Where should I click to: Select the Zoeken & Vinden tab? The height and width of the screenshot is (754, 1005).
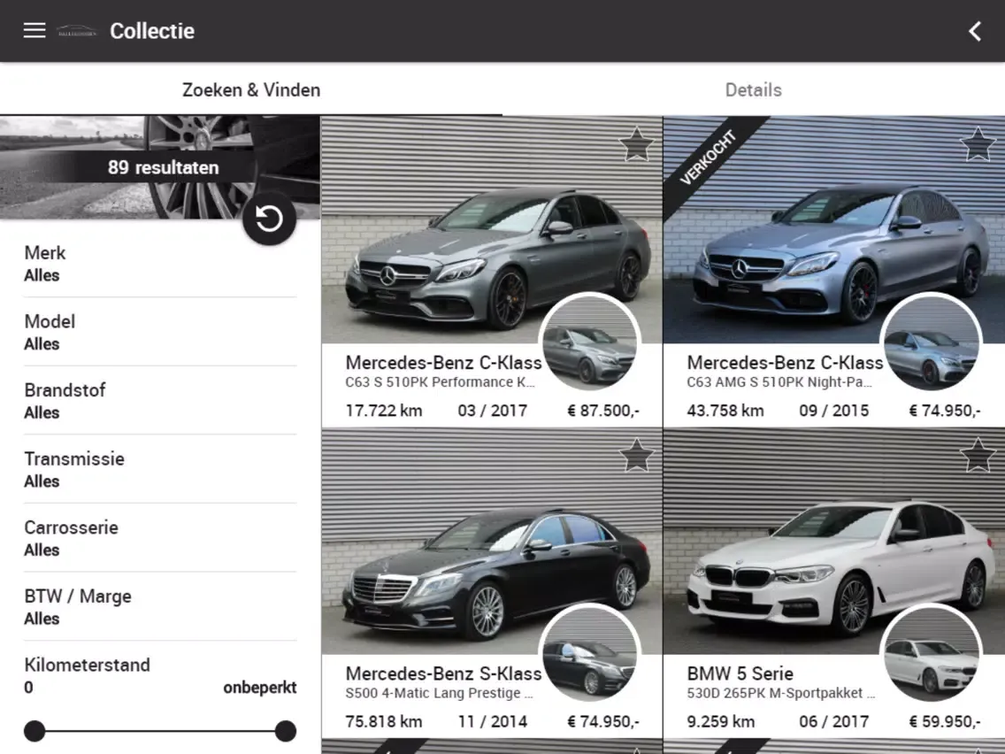[x=251, y=89]
